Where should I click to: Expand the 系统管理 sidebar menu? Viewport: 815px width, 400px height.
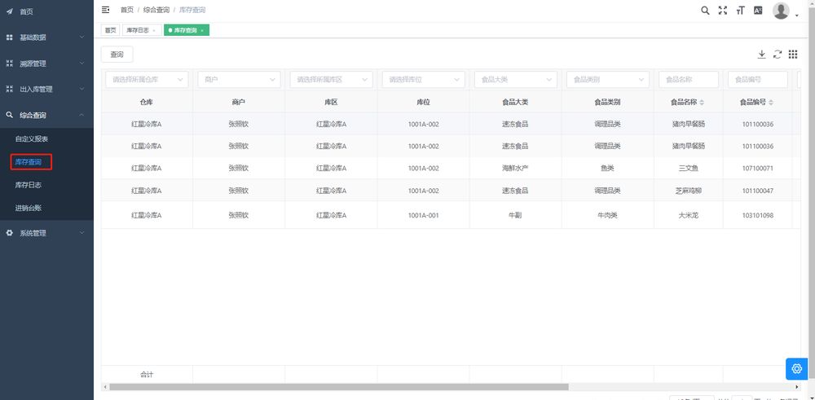[x=46, y=233]
